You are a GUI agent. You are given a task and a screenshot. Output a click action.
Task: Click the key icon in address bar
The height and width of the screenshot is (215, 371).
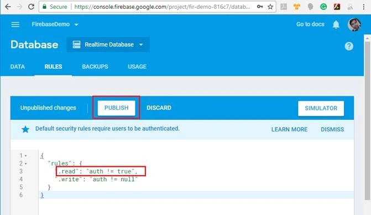(x=260, y=7)
